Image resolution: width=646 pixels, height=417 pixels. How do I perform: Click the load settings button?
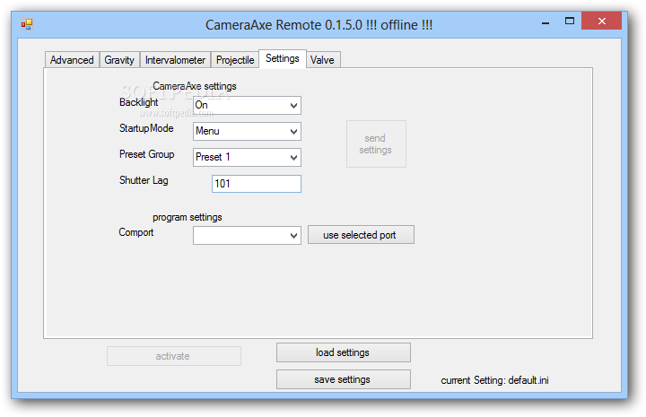(x=343, y=352)
